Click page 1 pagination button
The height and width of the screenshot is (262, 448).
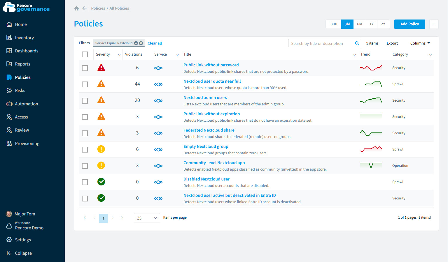(x=103, y=218)
